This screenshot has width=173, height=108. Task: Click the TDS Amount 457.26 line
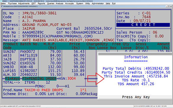pyautogui.click(x=136, y=84)
